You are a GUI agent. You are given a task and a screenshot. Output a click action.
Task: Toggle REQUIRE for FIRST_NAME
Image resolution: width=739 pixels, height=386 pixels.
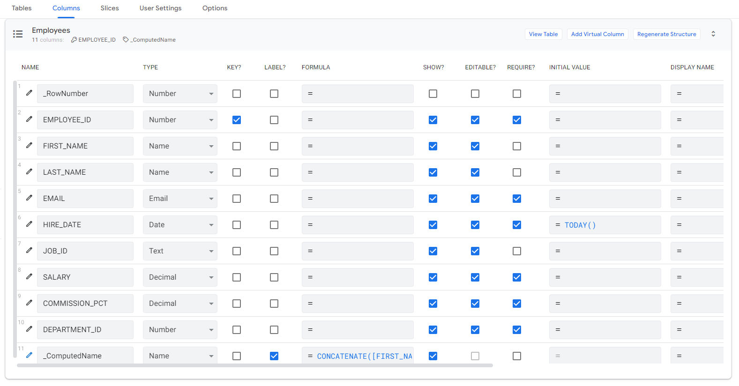pyautogui.click(x=517, y=146)
